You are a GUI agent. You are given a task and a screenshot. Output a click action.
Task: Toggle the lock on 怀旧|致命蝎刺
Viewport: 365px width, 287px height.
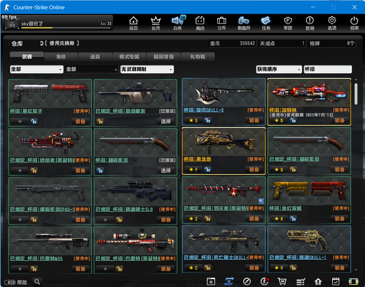point(100,121)
